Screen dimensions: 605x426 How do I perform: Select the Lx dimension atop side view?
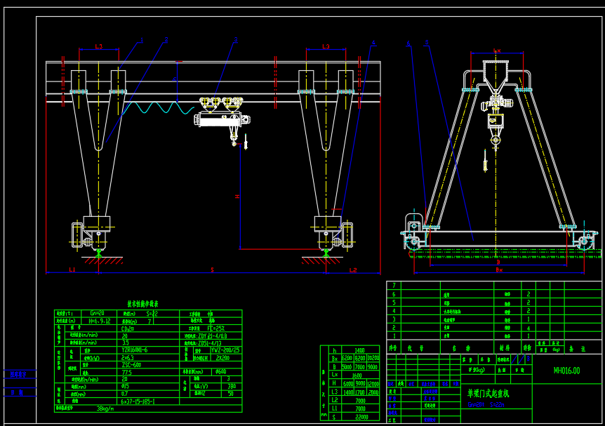pyautogui.click(x=497, y=51)
